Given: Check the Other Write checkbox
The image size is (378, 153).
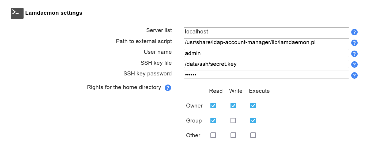Looking at the screenshot, I should pos(233,135).
